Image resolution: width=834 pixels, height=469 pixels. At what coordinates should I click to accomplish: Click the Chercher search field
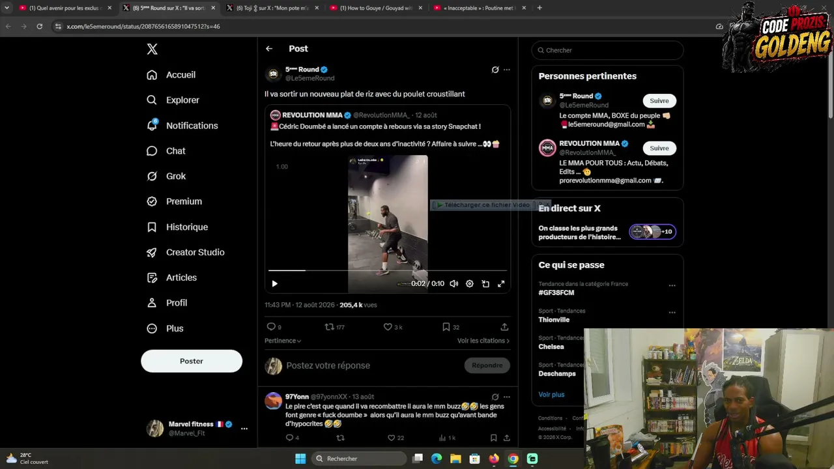[607, 50]
